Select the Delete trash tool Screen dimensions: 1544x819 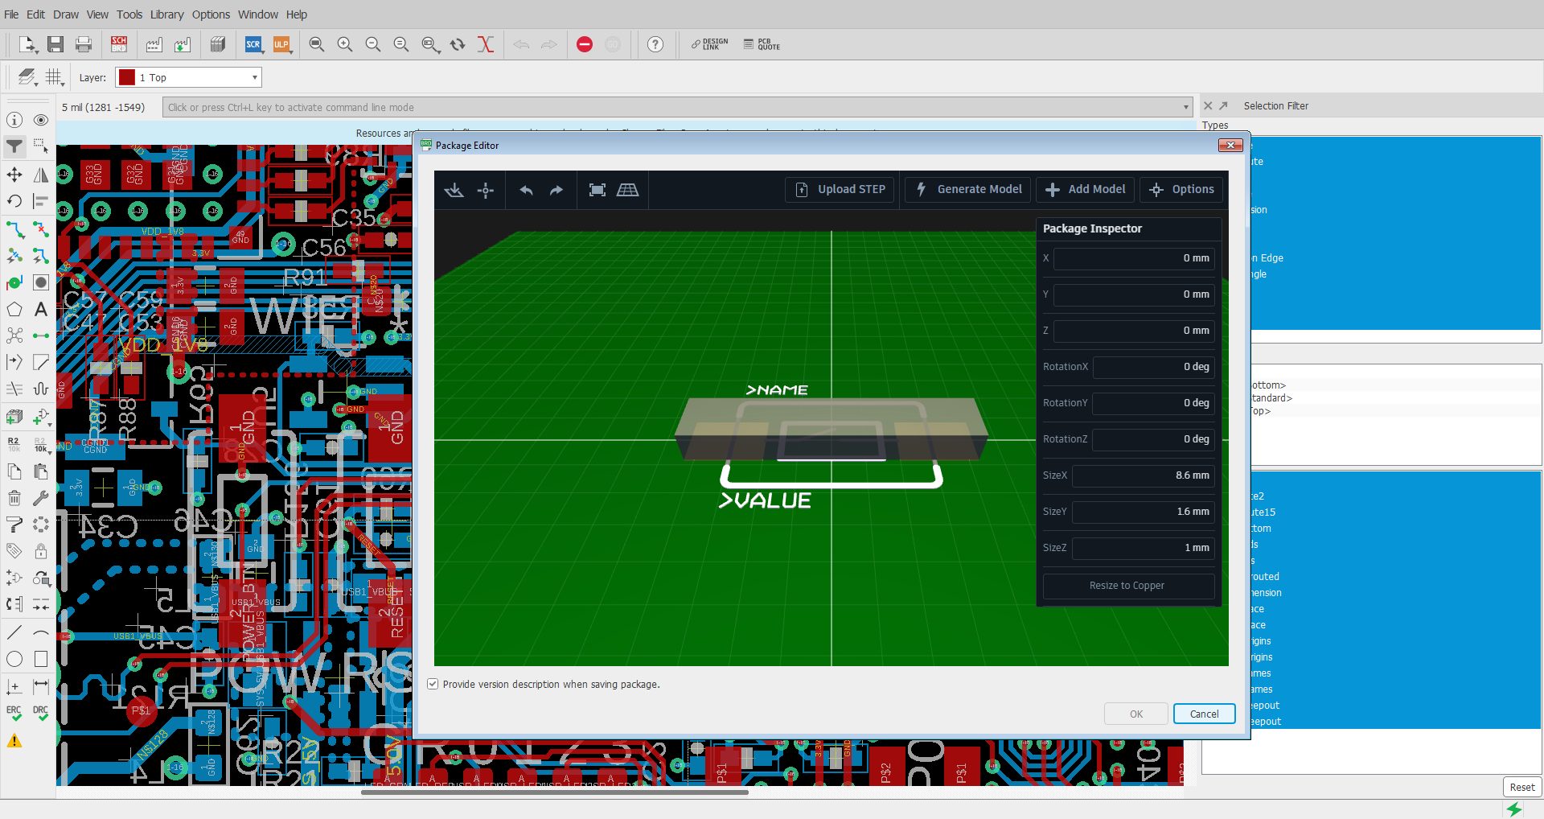point(14,497)
